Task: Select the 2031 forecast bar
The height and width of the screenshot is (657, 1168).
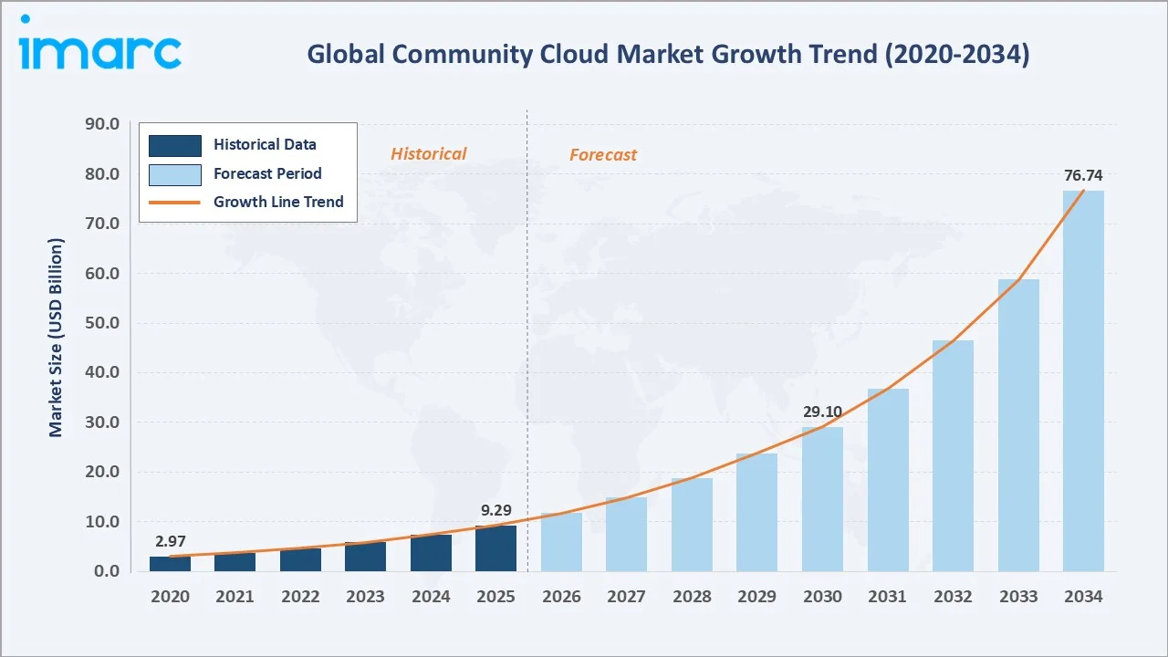Action: tap(888, 480)
